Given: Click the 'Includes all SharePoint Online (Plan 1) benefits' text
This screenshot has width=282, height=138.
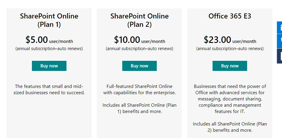Looking at the screenshot, I should 140,108.
